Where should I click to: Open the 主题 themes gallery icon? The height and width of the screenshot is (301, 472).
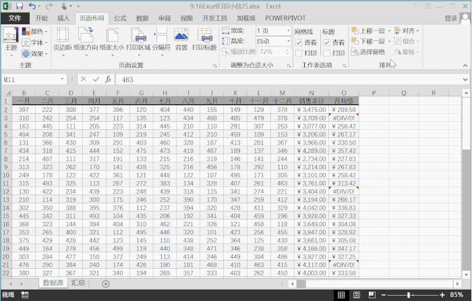tap(11, 42)
